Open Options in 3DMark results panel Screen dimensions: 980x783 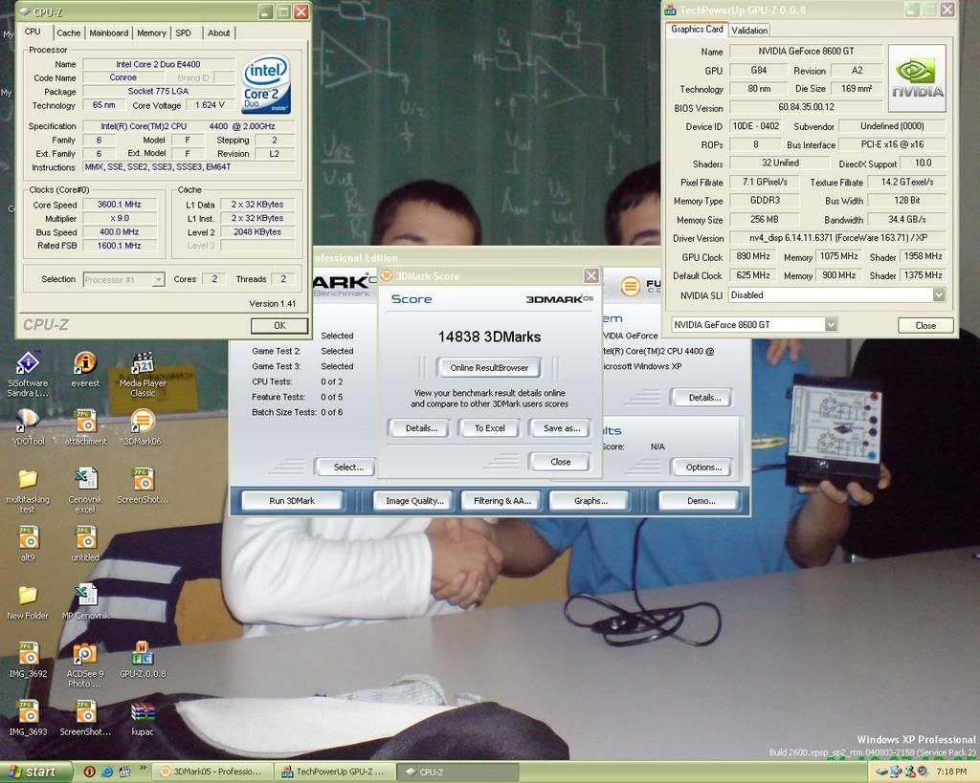[703, 468]
